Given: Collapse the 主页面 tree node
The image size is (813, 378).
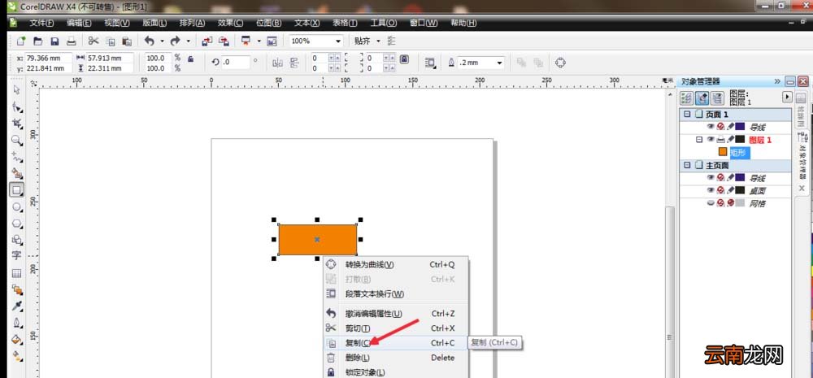Looking at the screenshot, I should tap(687, 165).
